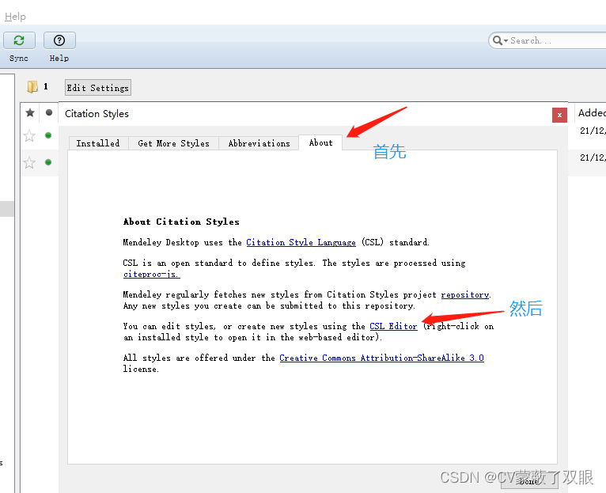The height and width of the screenshot is (493, 606).
Task: Close the Citation Styles dialog
Action: coord(559,115)
